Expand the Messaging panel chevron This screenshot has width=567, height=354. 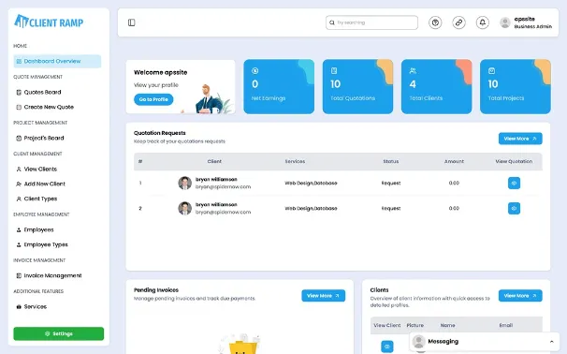tap(551, 341)
